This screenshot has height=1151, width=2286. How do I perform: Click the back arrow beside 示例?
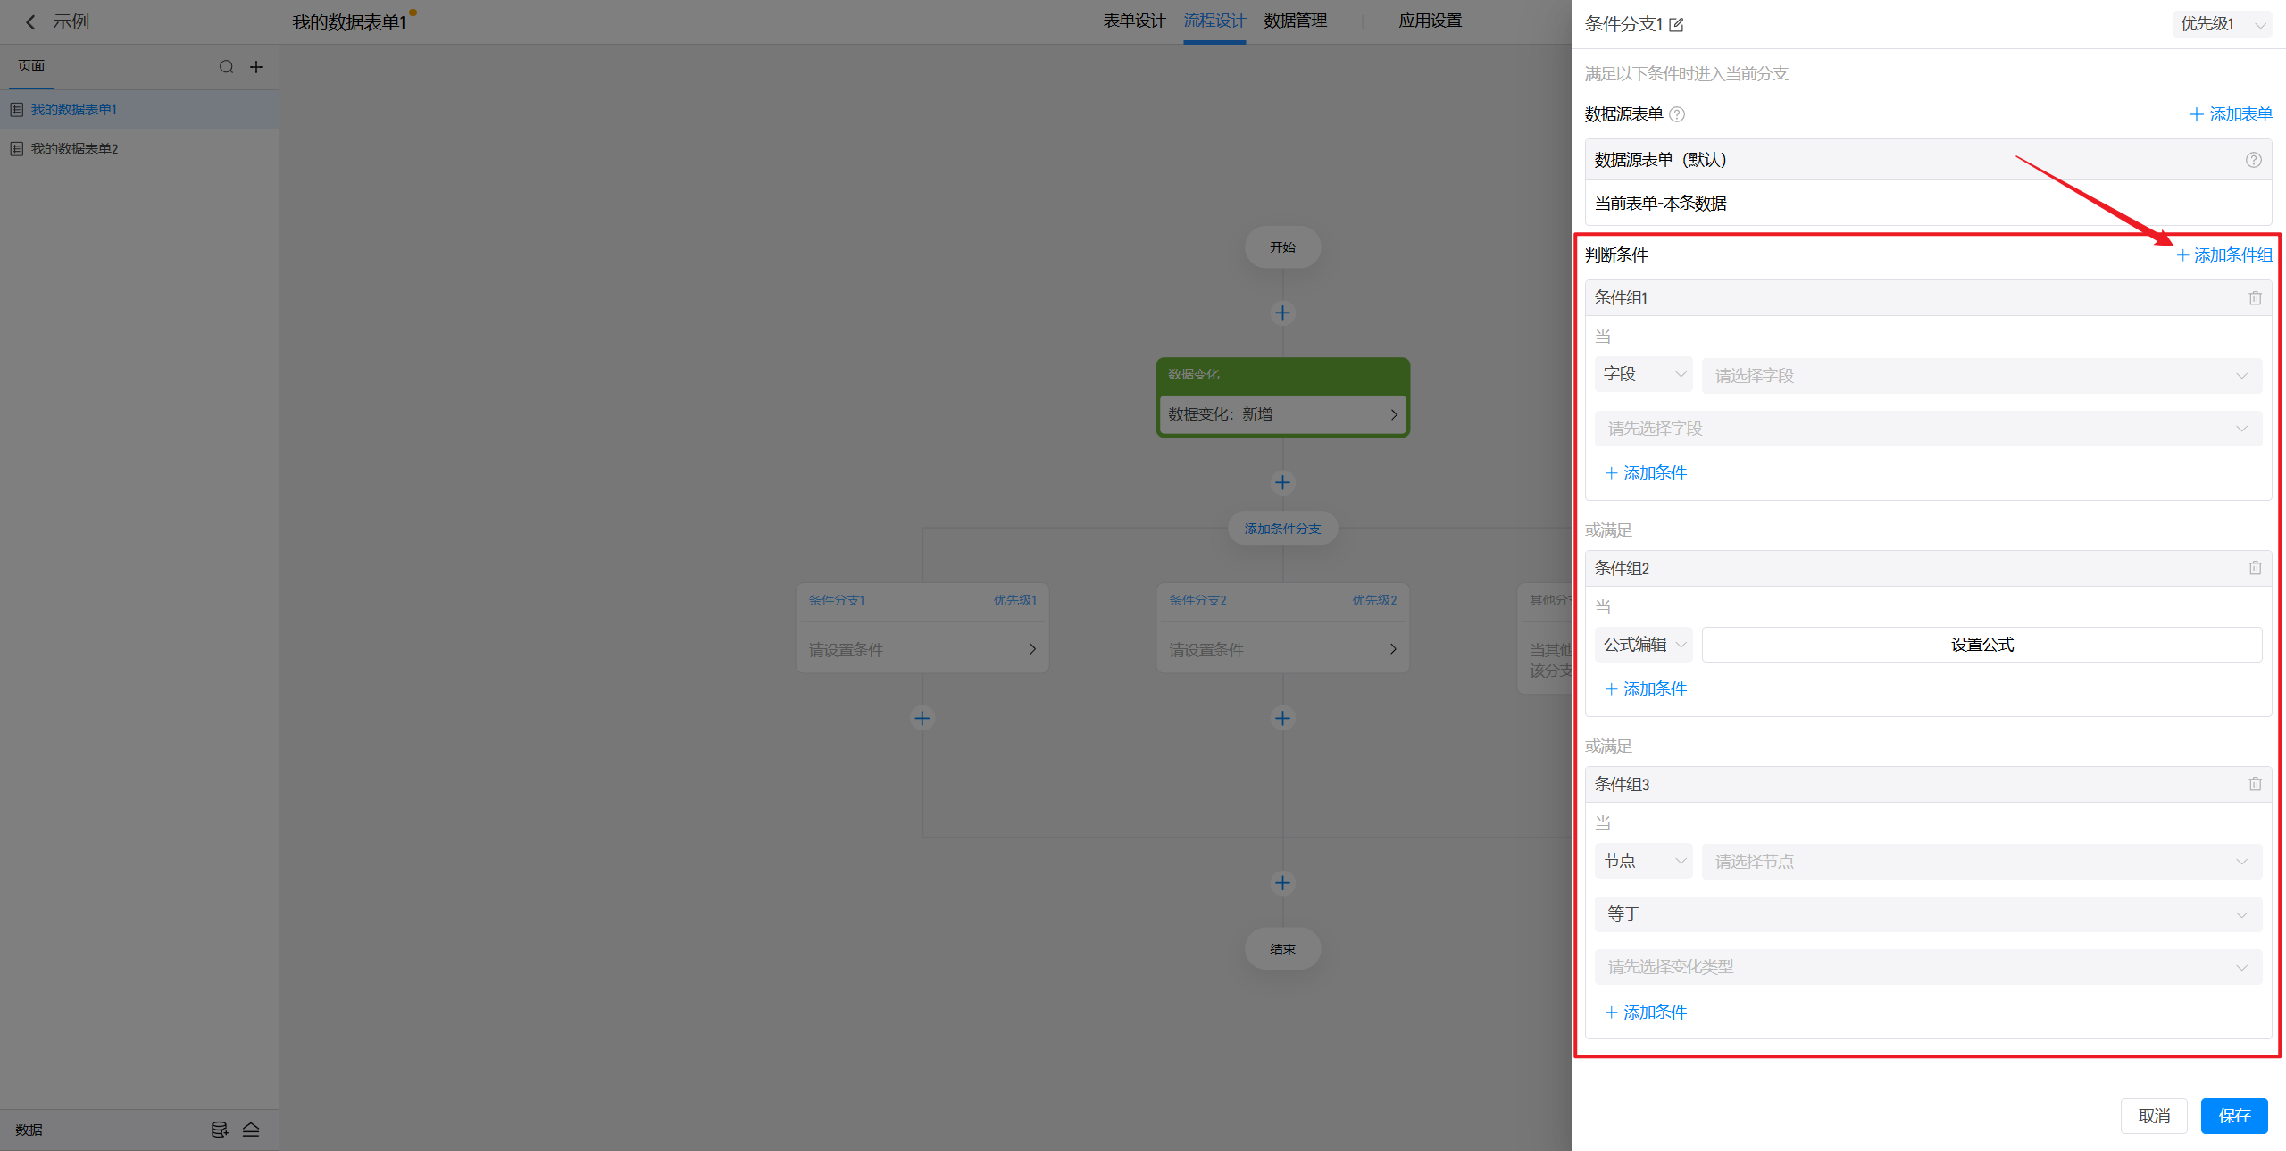tap(30, 22)
